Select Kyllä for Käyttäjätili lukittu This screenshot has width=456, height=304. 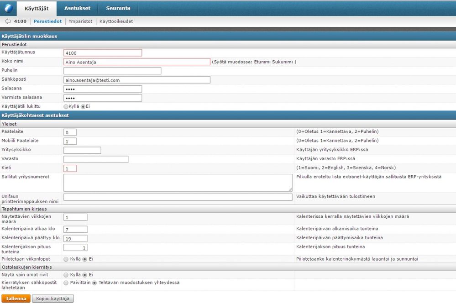click(66, 106)
